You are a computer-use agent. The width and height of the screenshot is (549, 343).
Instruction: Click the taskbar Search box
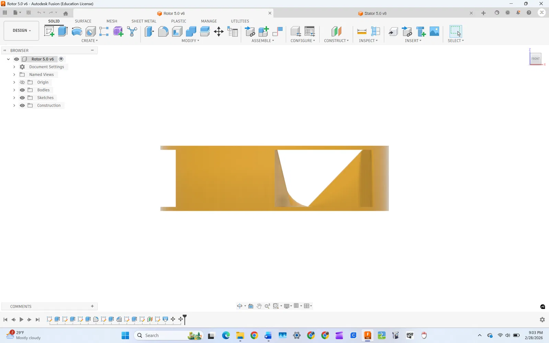point(168,335)
